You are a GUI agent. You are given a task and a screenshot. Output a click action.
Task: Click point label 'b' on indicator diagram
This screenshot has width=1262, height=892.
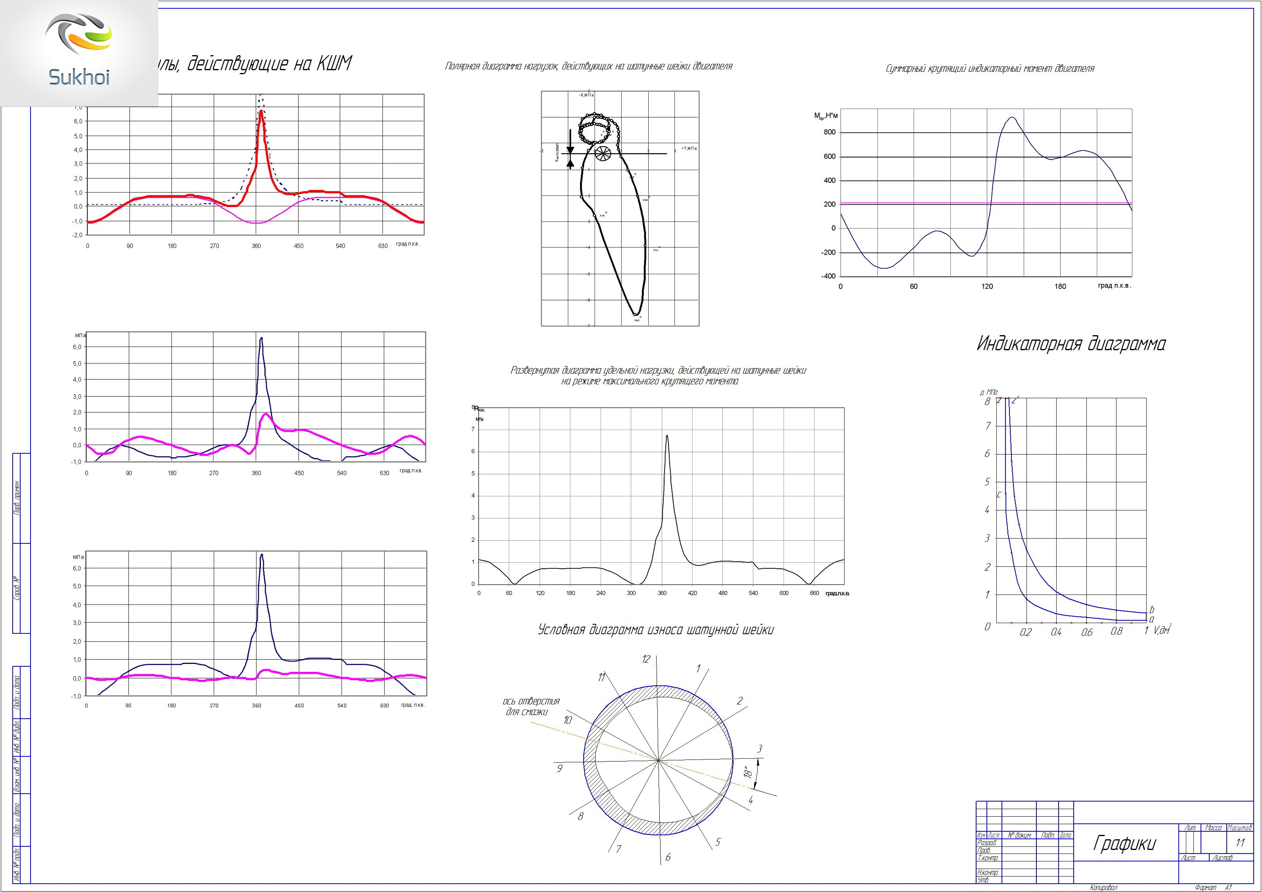[x=1152, y=610]
